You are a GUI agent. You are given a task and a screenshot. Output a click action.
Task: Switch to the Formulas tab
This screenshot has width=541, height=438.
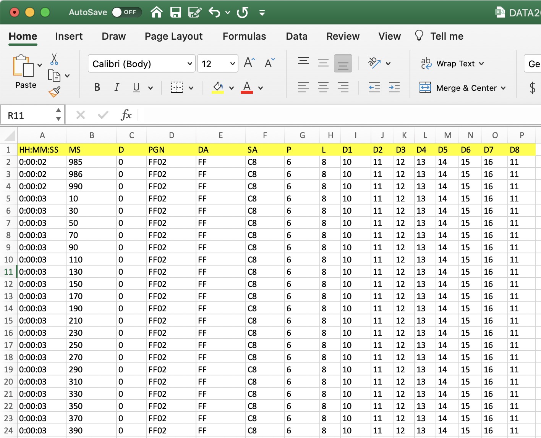point(244,36)
